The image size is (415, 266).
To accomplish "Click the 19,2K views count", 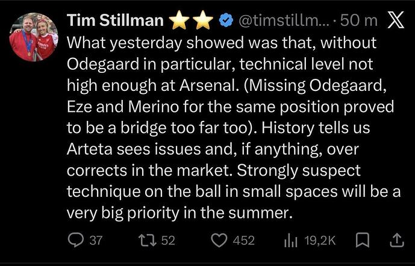I will pyautogui.click(x=320, y=241).
